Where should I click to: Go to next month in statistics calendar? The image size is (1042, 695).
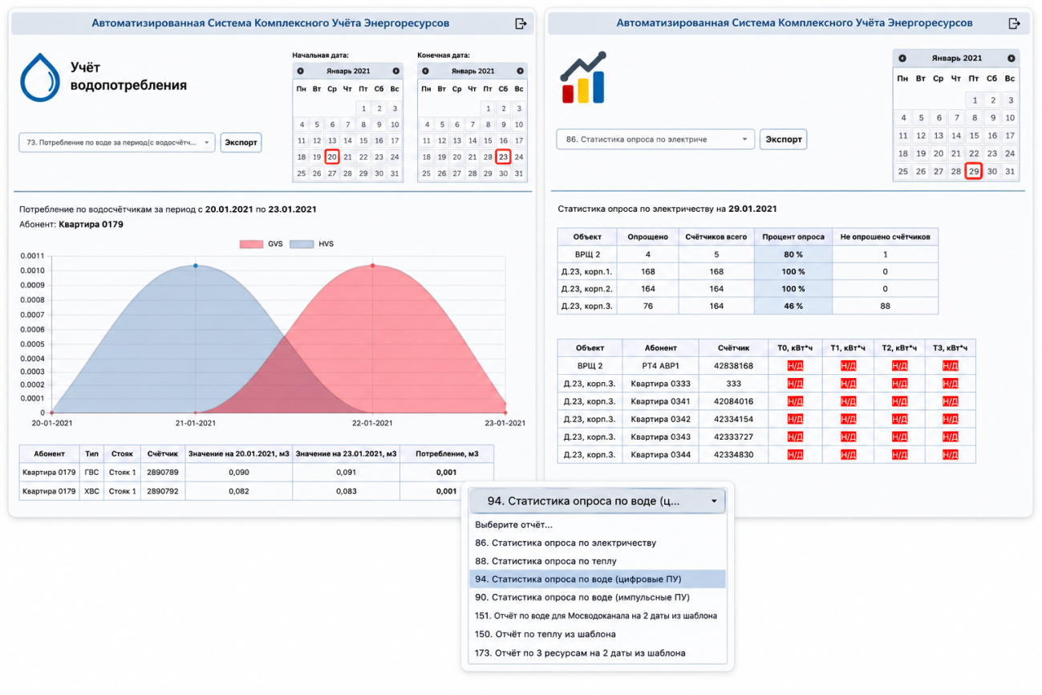coord(1011,59)
